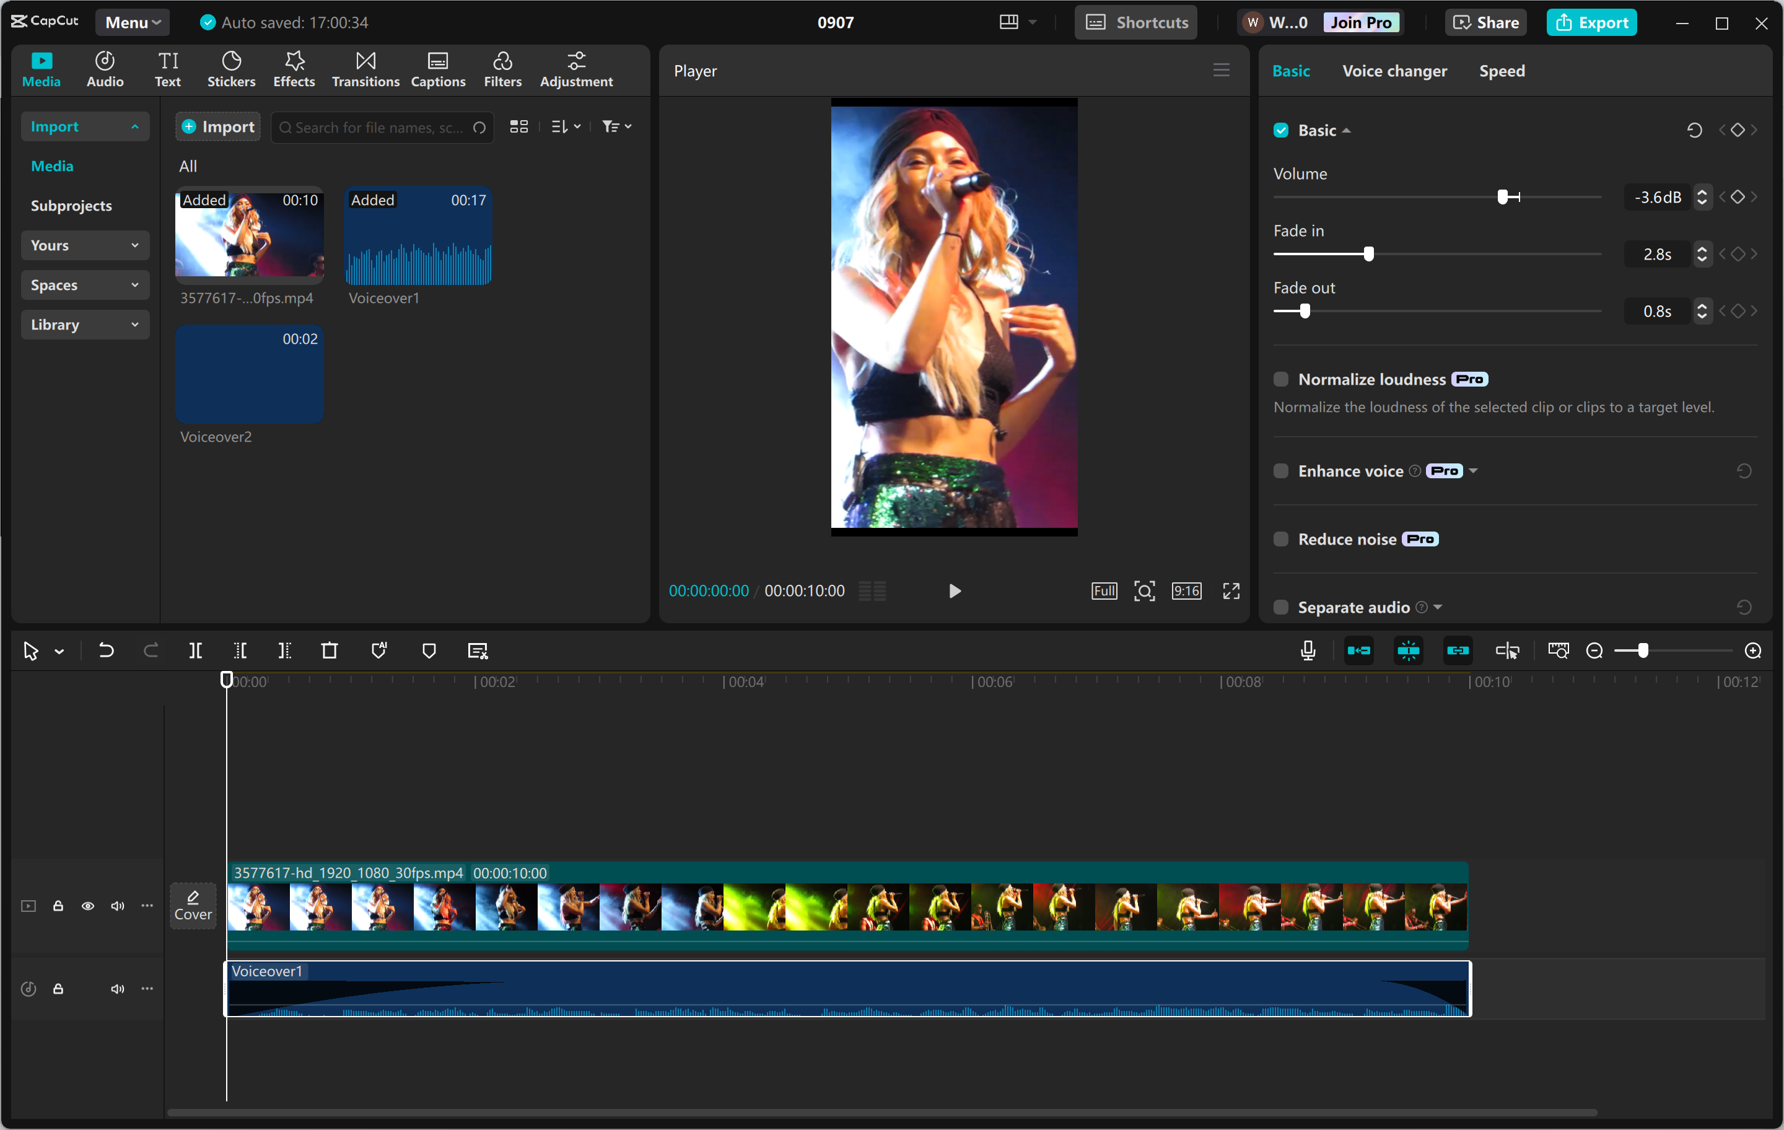Screen dimensions: 1784x1130
Task: Click the Delete icon in the timeline toolbar
Action: pos(329,650)
